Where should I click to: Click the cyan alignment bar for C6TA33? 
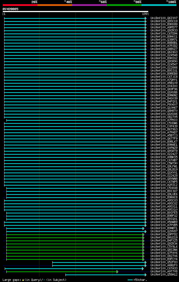pyautogui.click(x=74, y=269)
